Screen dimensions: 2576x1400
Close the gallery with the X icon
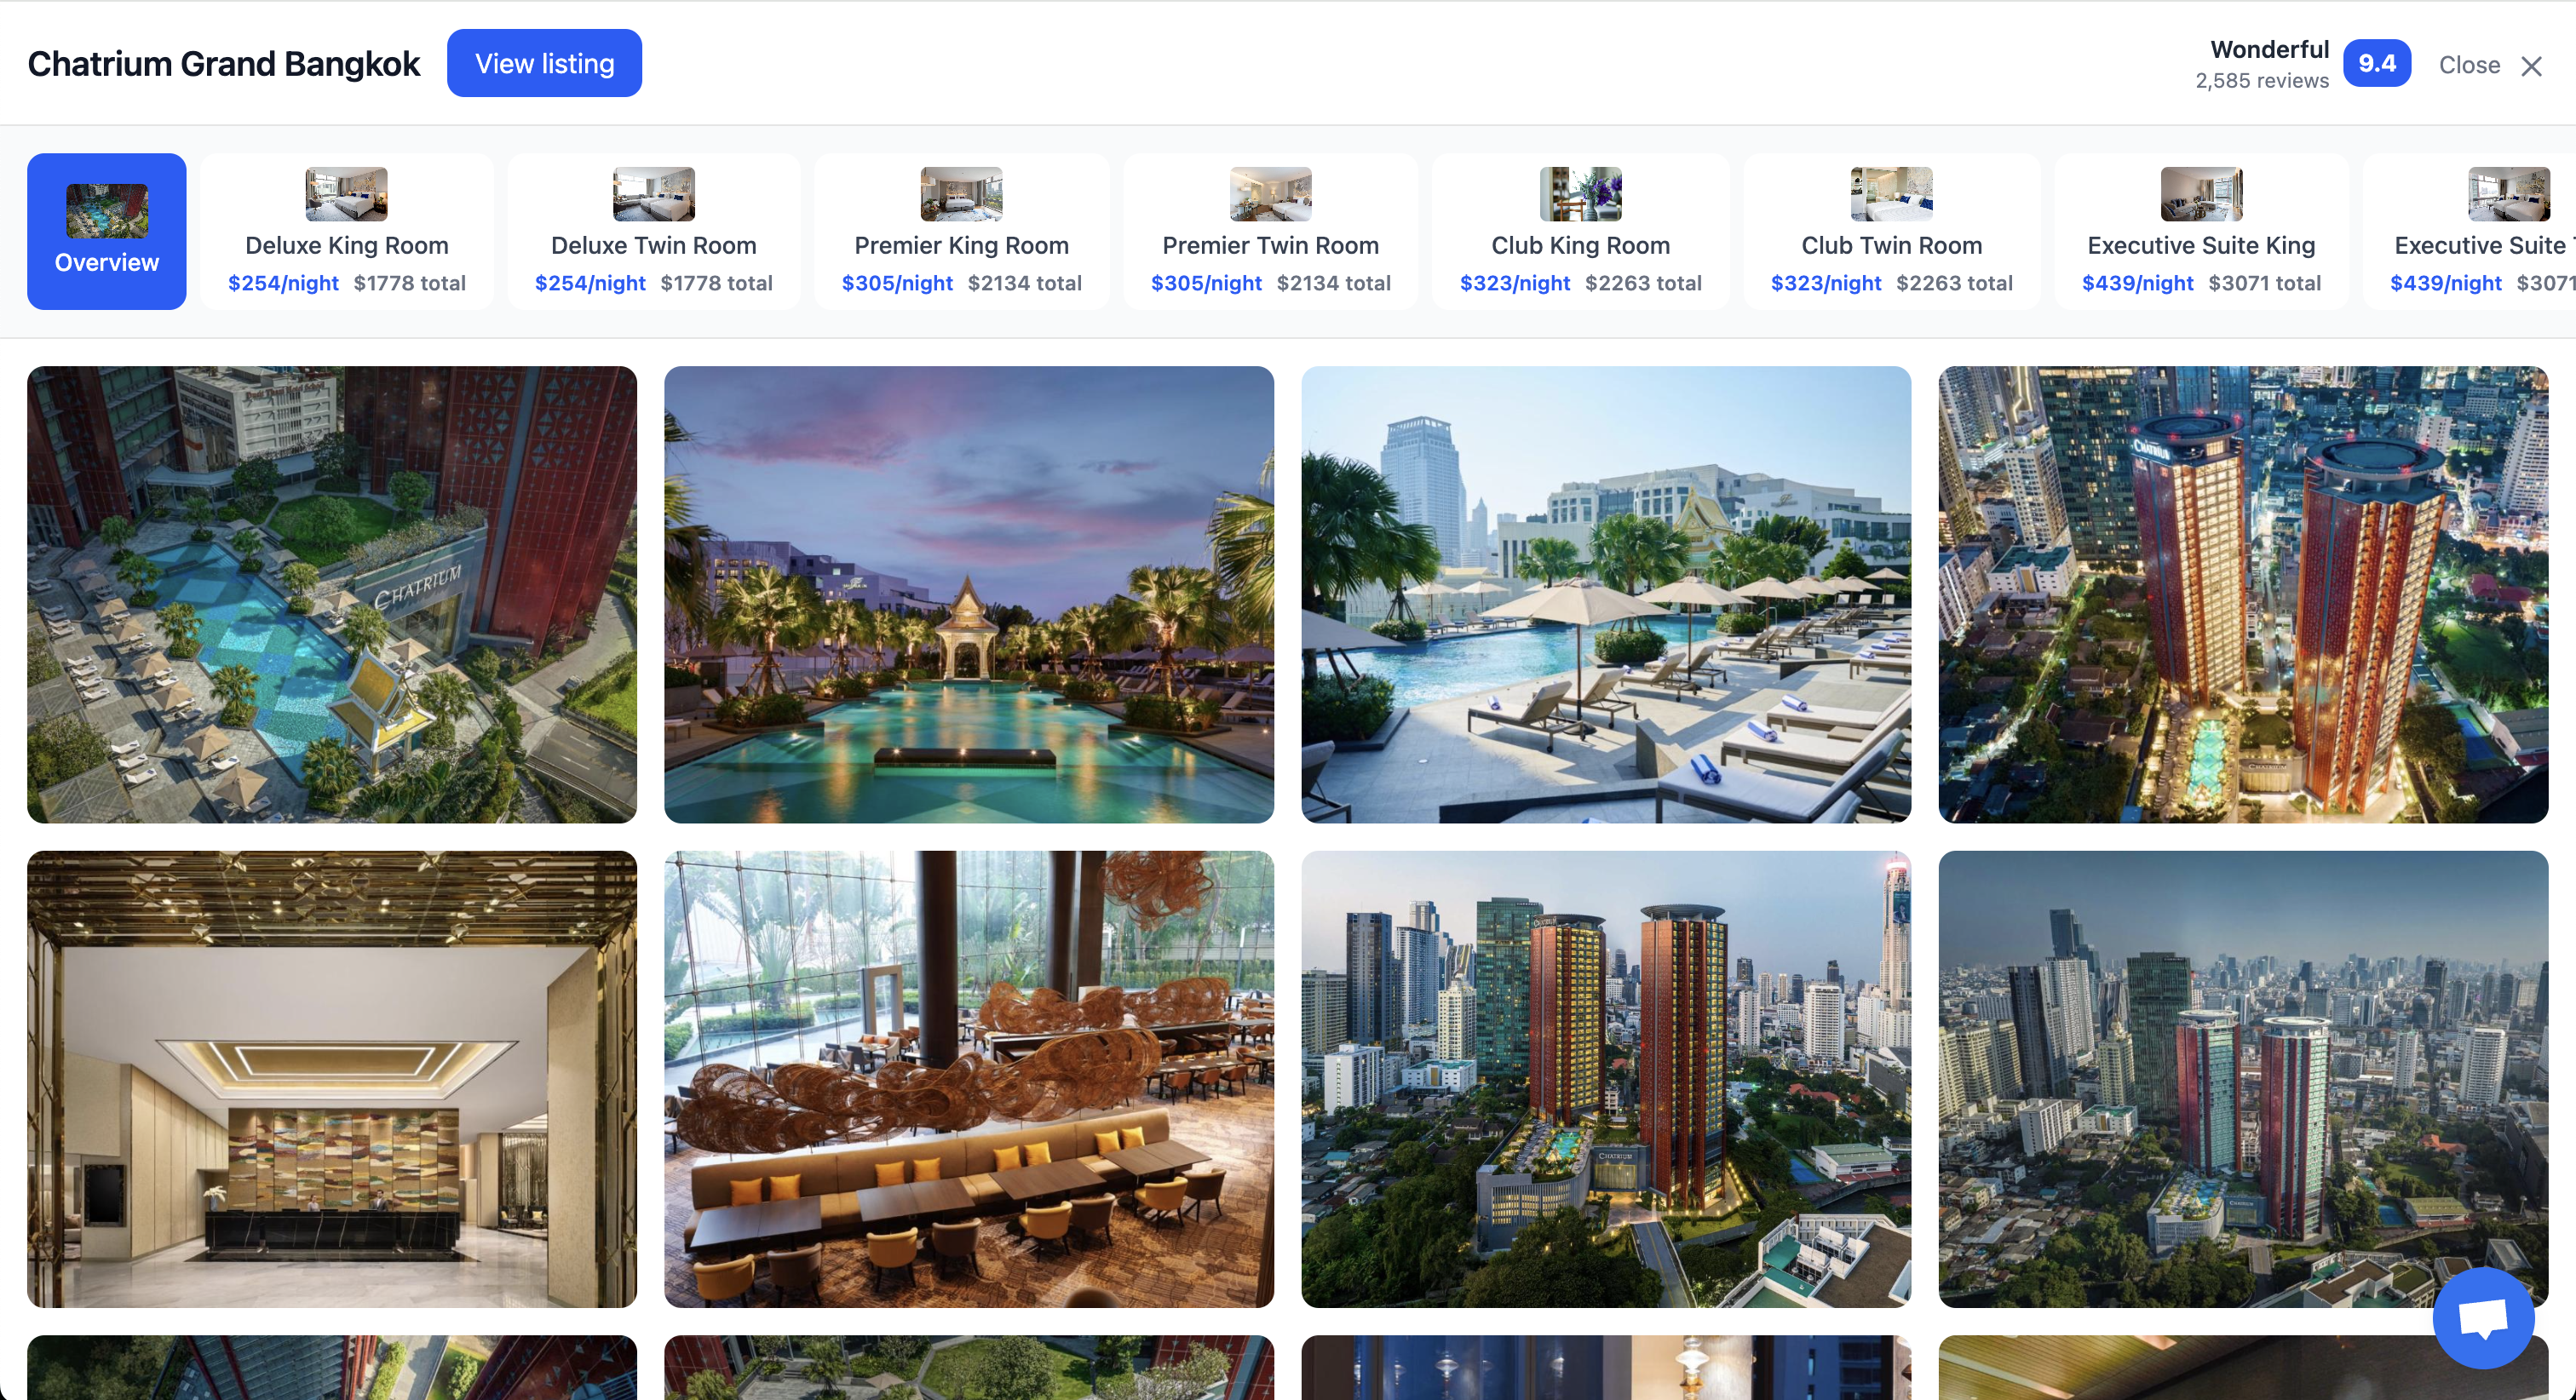pos(2531,66)
